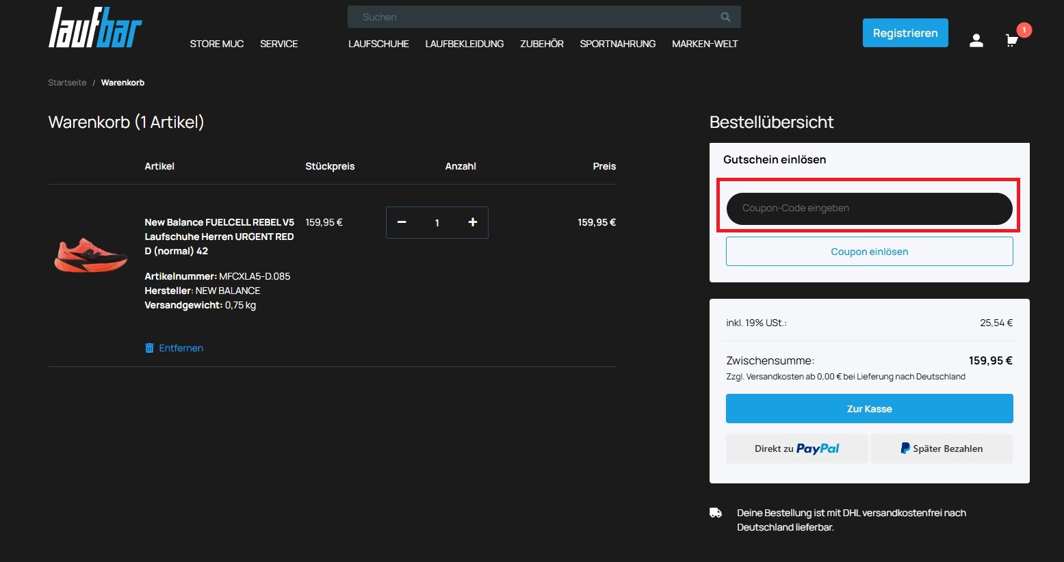The height and width of the screenshot is (562, 1064).
Task: Open LAUFSCHUHE menu
Action: pyautogui.click(x=378, y=44)
